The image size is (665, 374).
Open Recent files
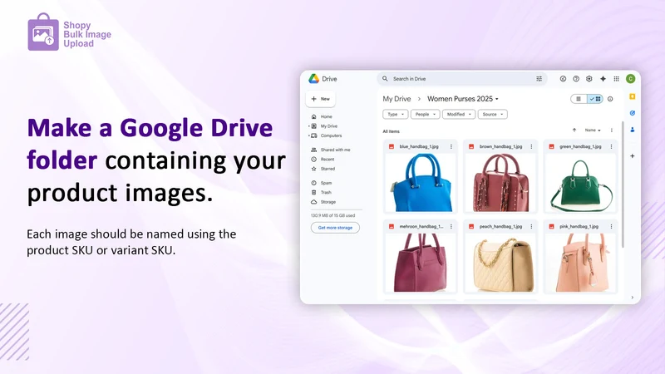pos(327,160)
